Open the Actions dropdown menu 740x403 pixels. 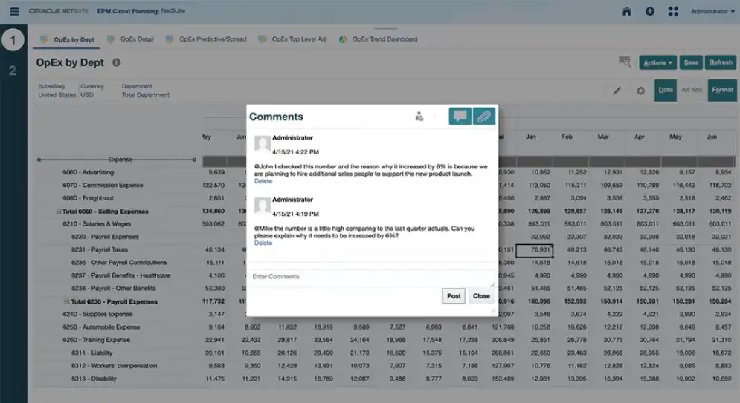tap(658, 62)
